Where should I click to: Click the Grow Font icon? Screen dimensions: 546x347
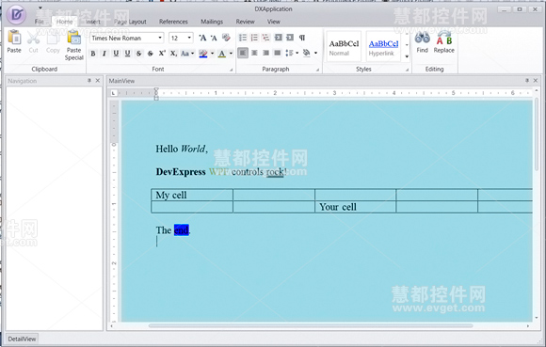[202, 38]
